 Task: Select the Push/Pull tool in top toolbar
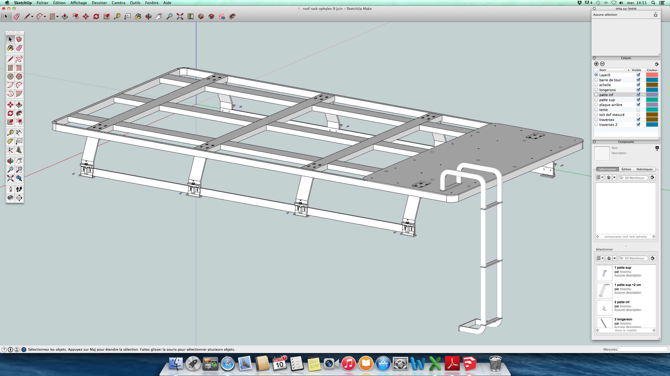point(65,16)
